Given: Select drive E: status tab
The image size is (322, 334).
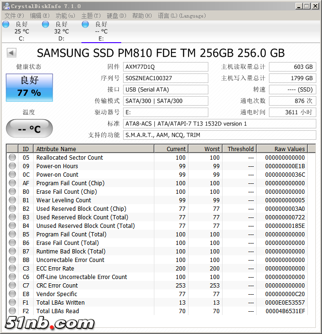Looking at the screenshot, I should (x=101, y=31).
